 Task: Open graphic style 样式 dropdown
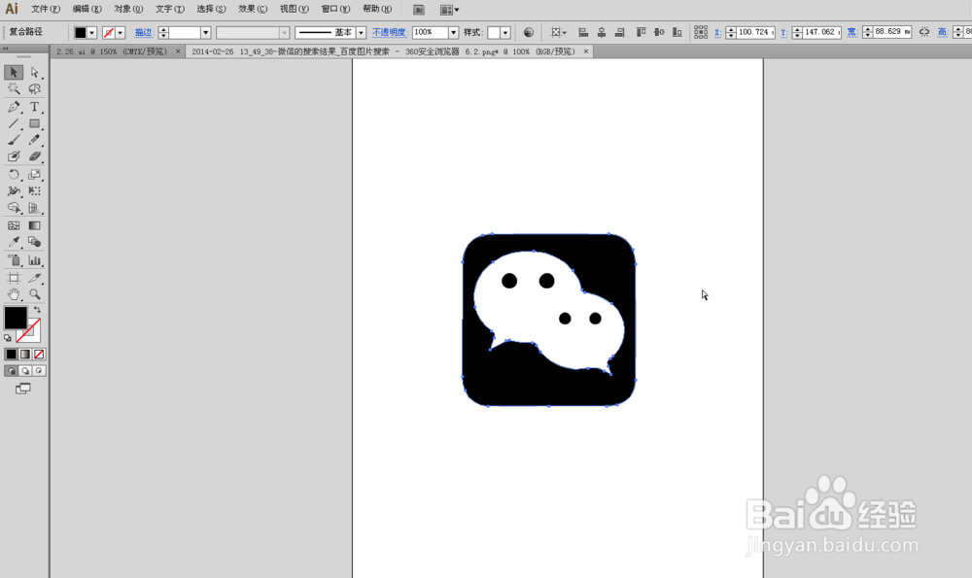(x=505, y=33)
